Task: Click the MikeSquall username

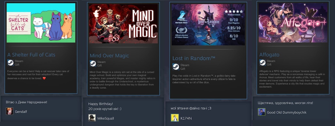Action: [x=106, y=118]
